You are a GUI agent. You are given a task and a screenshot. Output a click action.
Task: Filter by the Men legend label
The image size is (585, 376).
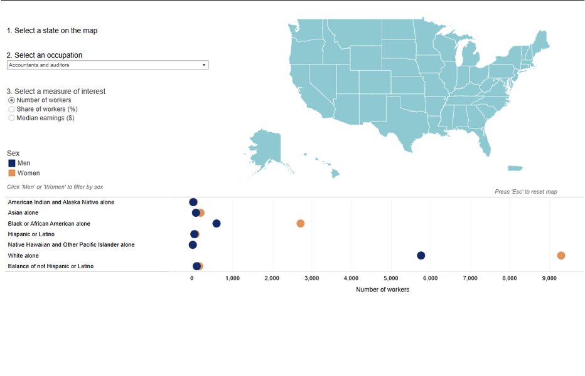tap(24, 163)
